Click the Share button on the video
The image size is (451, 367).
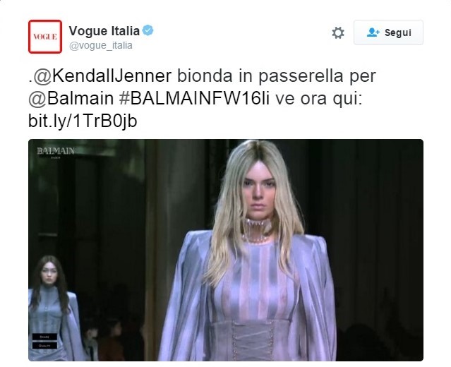pos(44,337)
